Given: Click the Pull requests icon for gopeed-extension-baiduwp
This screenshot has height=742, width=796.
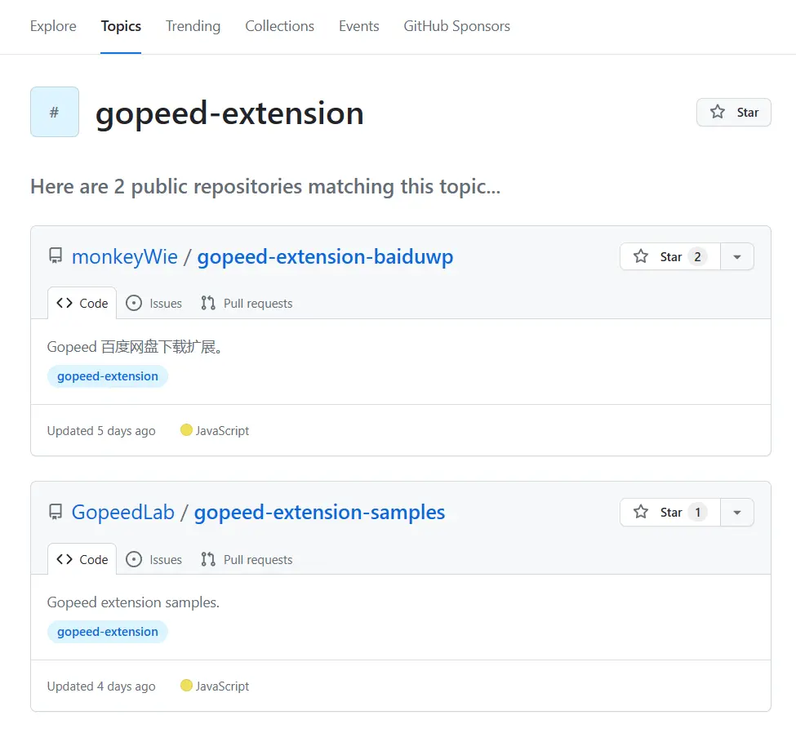Looking at the screenshot, I should [207, 303].
